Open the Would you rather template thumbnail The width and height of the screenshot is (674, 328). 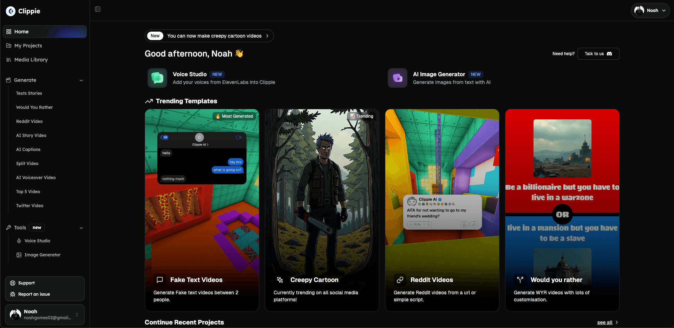pyautogui.click(x=562, y=210)
